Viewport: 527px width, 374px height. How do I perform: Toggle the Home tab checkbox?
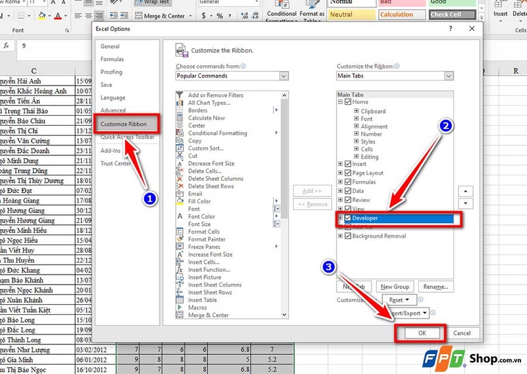coord(348,102)
